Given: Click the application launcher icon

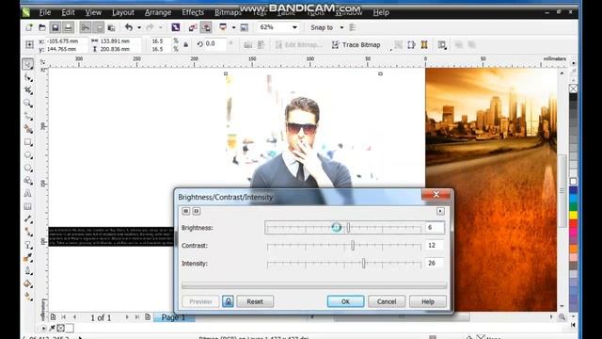Looking at the screenshot, I should 223,27.
